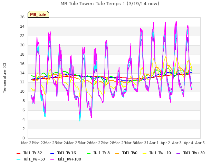221x166 pixels.
Task: Click the 26 y-axis tick label
Action: (22, 17)
